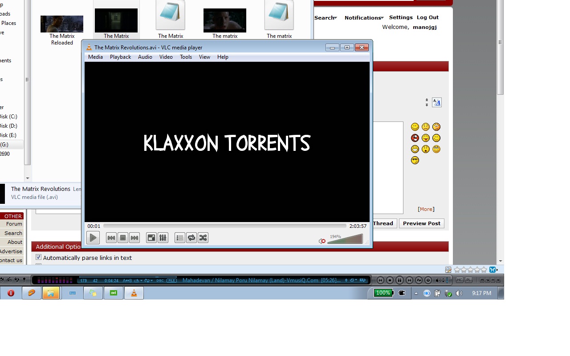Select Disk (E:) in Explorer tree
The width and height of the screenshot is (570, 356).
pyautogui.click(x=8, y=135)
